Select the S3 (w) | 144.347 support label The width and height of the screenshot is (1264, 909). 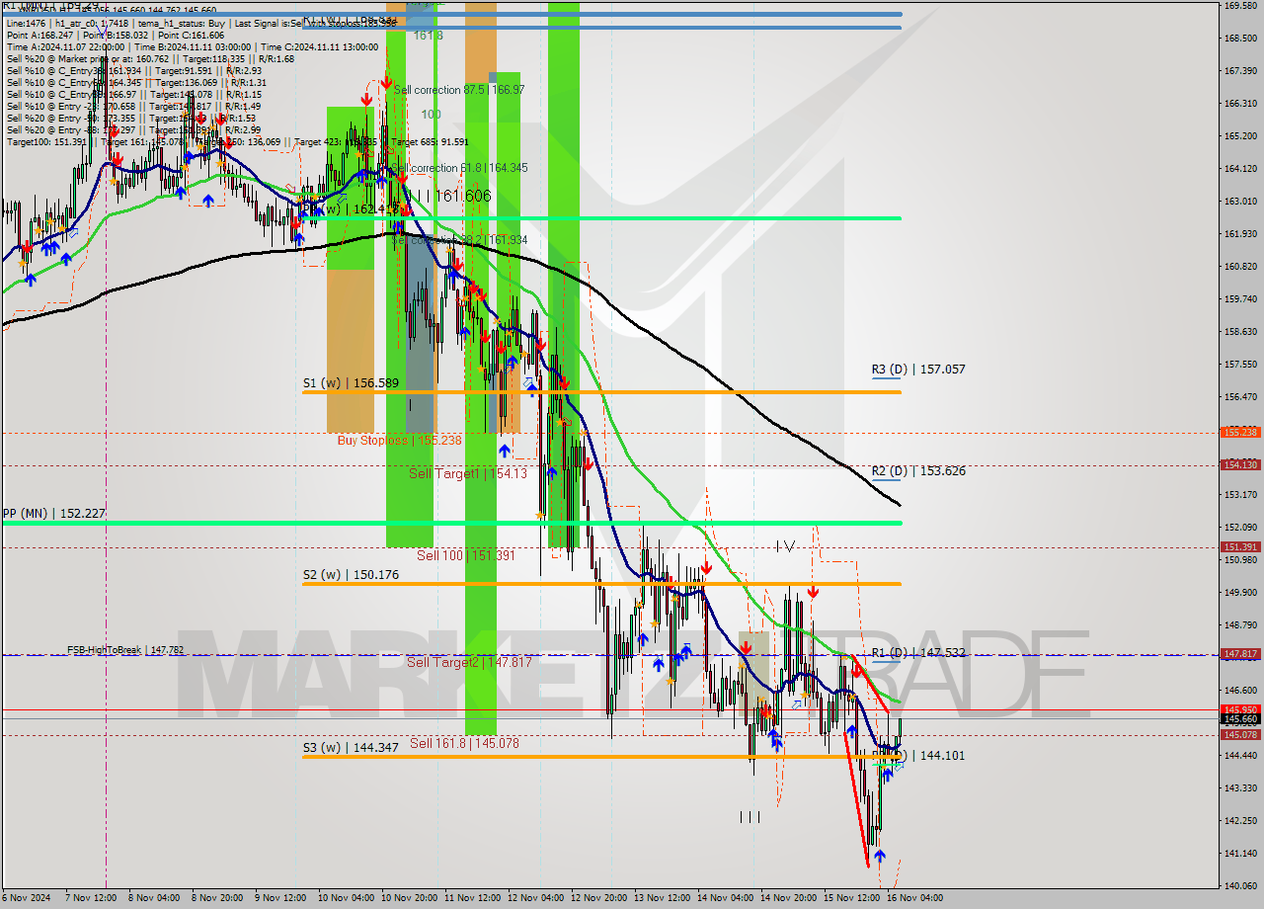coord(351,748)
